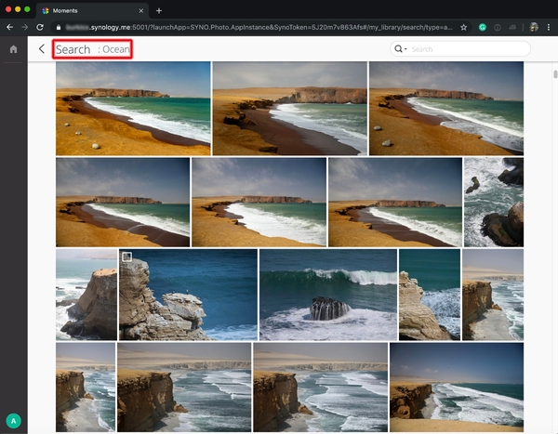Screen dimensions: 558x434
Task: Click the address bar URL
Action: pyautogui.click(x=259, y=27)
